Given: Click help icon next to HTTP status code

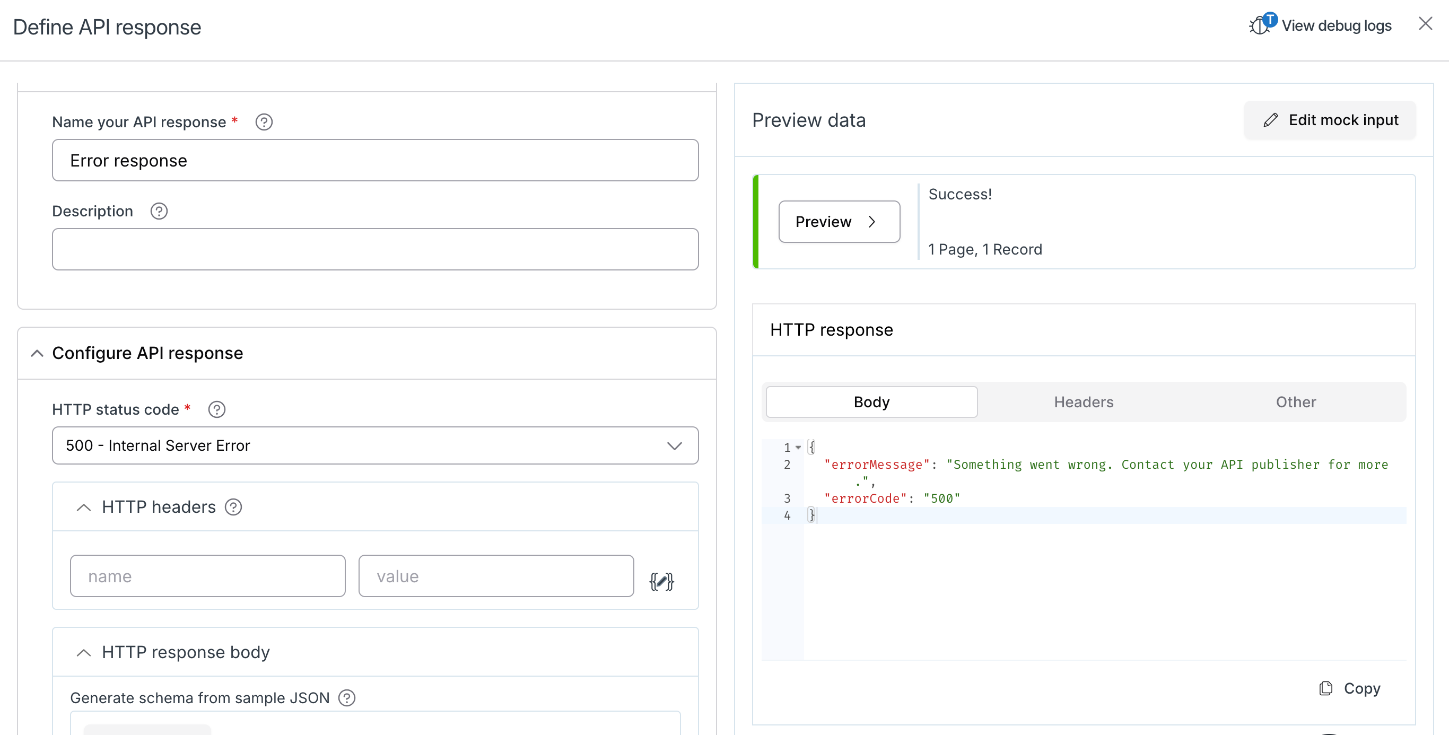Looking at the screenshot, I should [216, 409].
